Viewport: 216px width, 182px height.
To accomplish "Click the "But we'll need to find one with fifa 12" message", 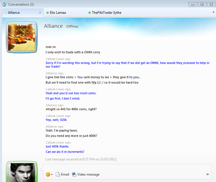I will (92, 83).
